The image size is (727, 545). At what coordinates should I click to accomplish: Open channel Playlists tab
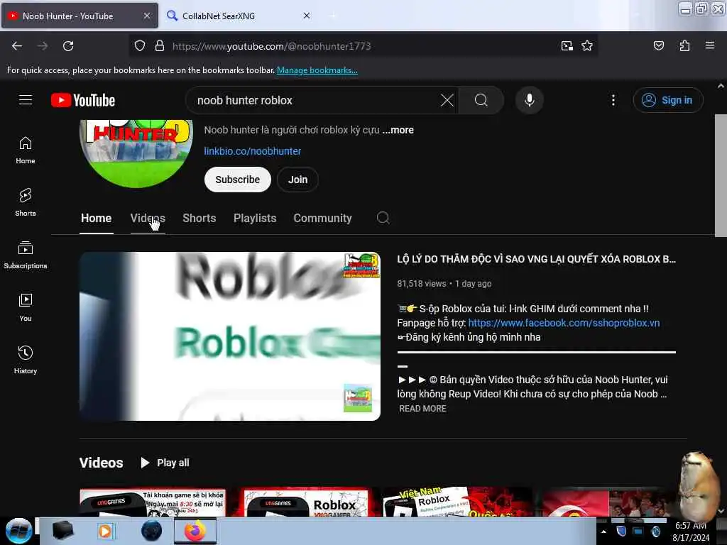pos(255,219)
